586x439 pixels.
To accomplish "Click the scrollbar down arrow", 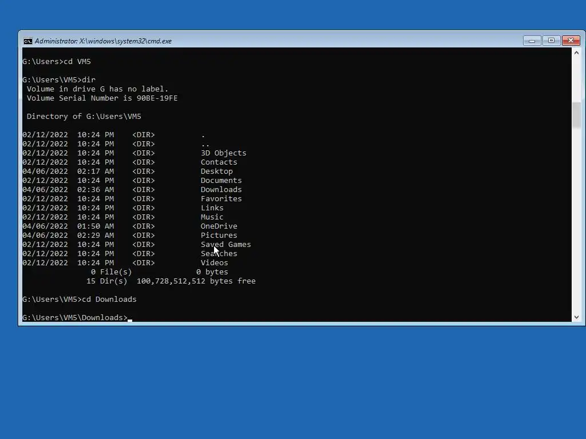I will [576, 317].
